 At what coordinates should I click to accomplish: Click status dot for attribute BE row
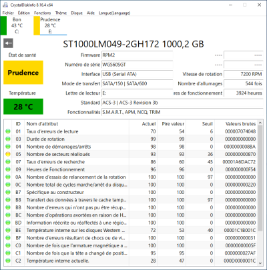point(8,230)
